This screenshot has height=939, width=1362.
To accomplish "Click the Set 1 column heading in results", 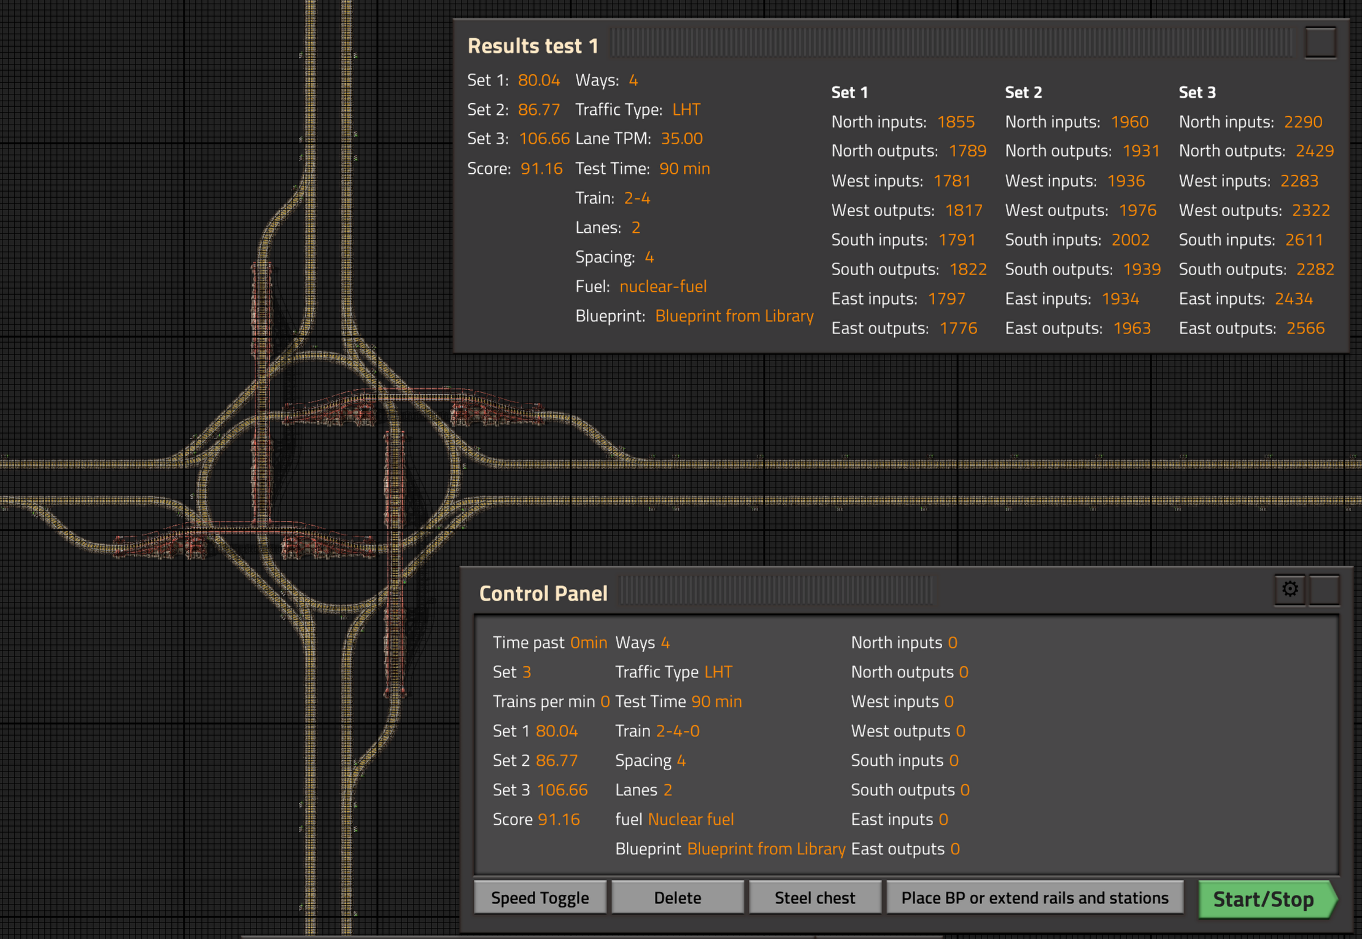I will pyautogui.click(x=849, y=92).
